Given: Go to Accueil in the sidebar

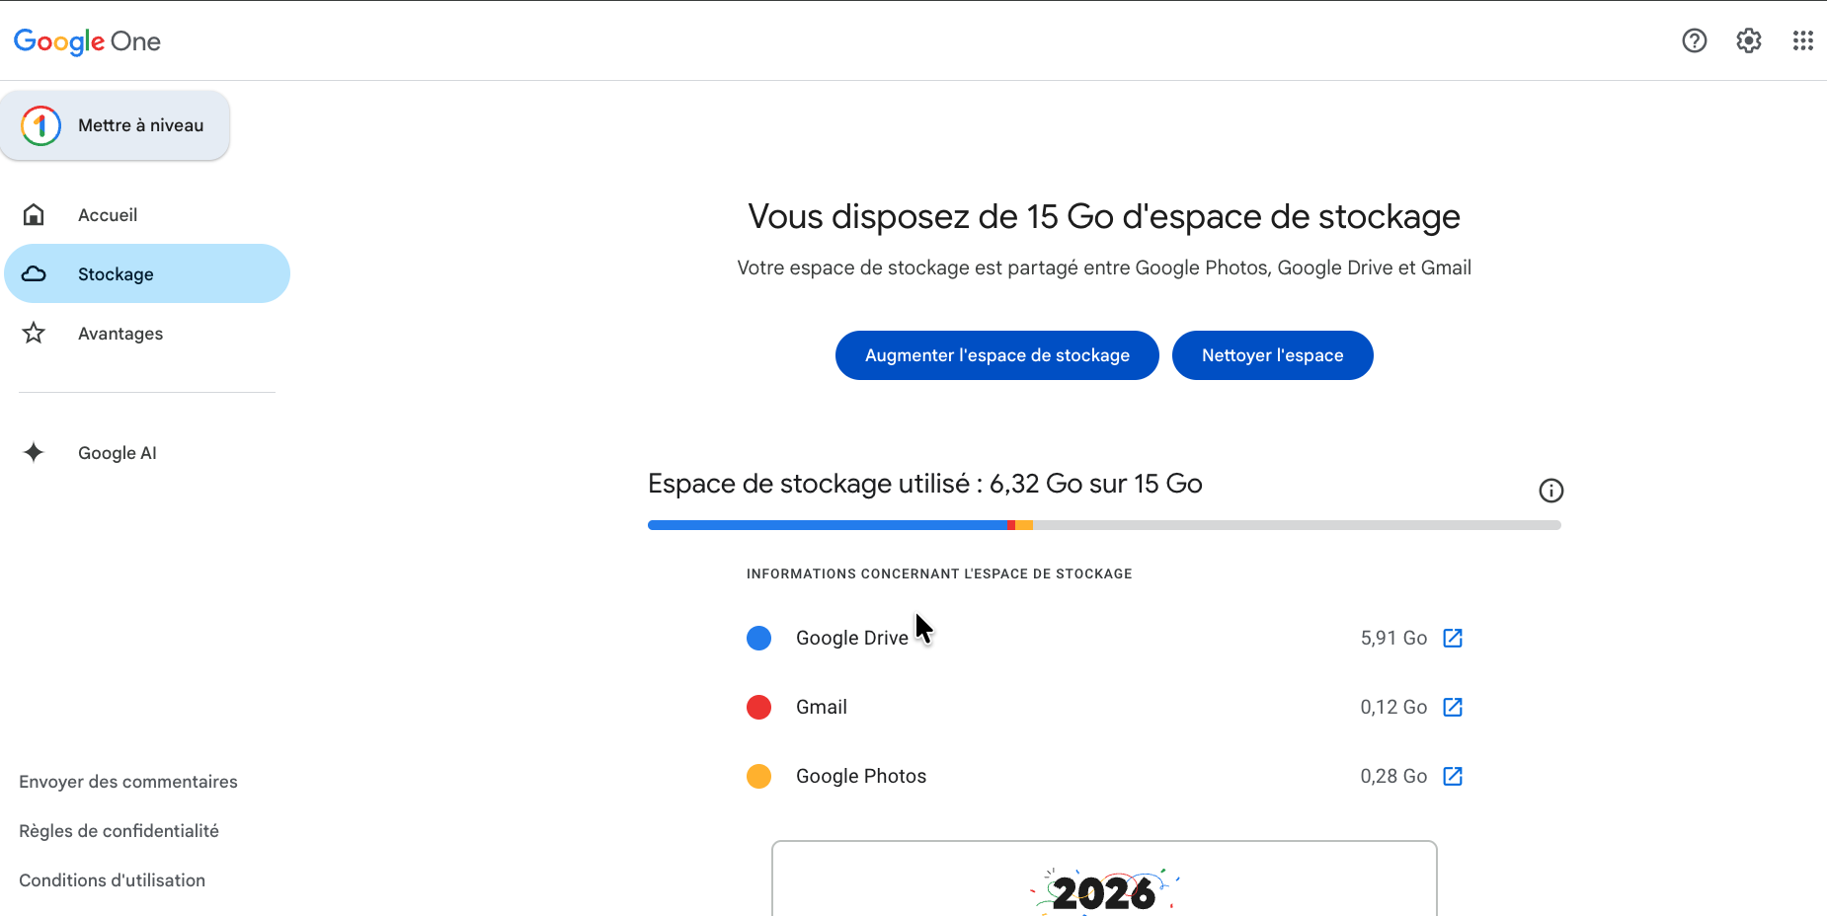Looking at the screenshot, I should (108, 215).
